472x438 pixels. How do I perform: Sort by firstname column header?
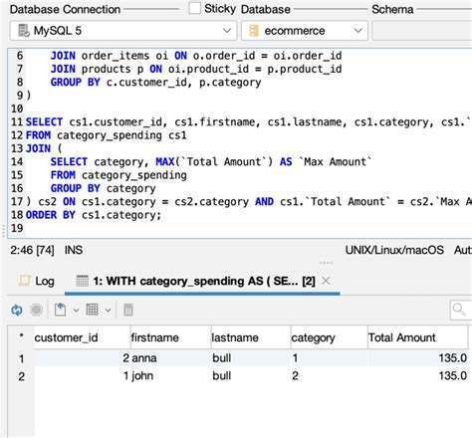coord(170,337)
